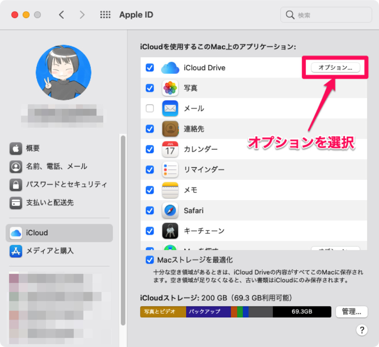This screenshot has height=347, width=379.
Task: Toggle the 連絡先 checkbox
Action: (x=150, y=129)
